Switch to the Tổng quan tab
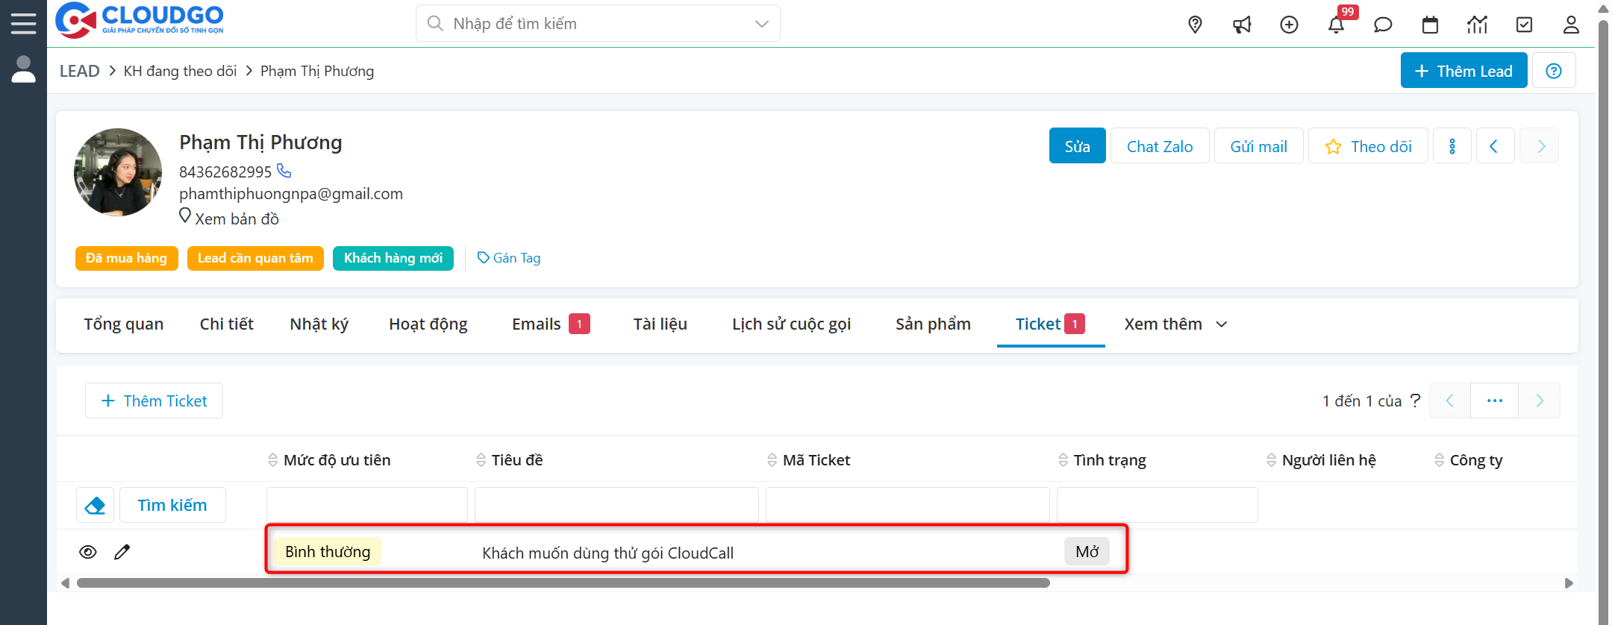This screenshot has height=625, width=1612. (x=124, y=324)
